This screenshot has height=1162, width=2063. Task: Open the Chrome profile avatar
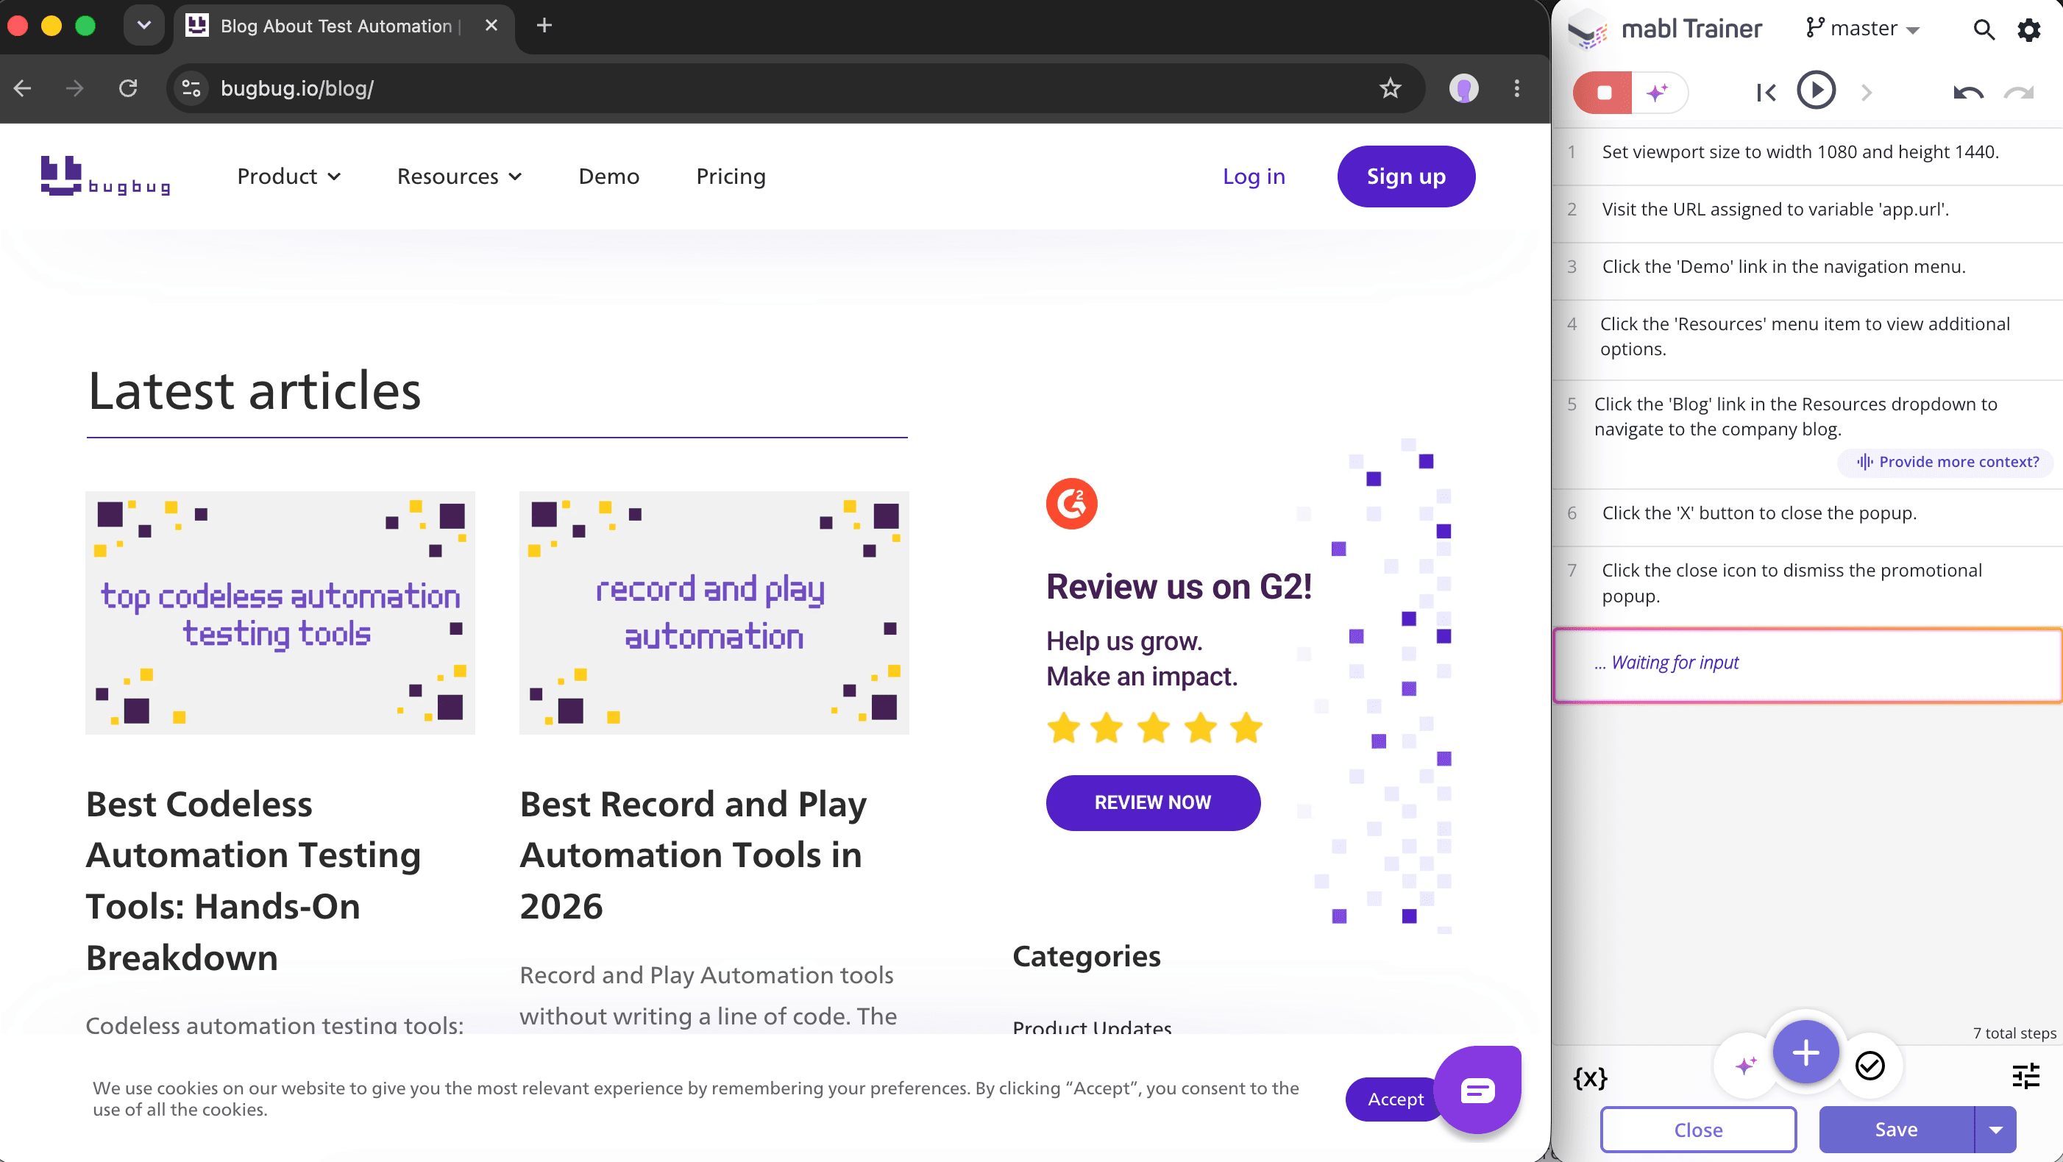point(1463,88)
